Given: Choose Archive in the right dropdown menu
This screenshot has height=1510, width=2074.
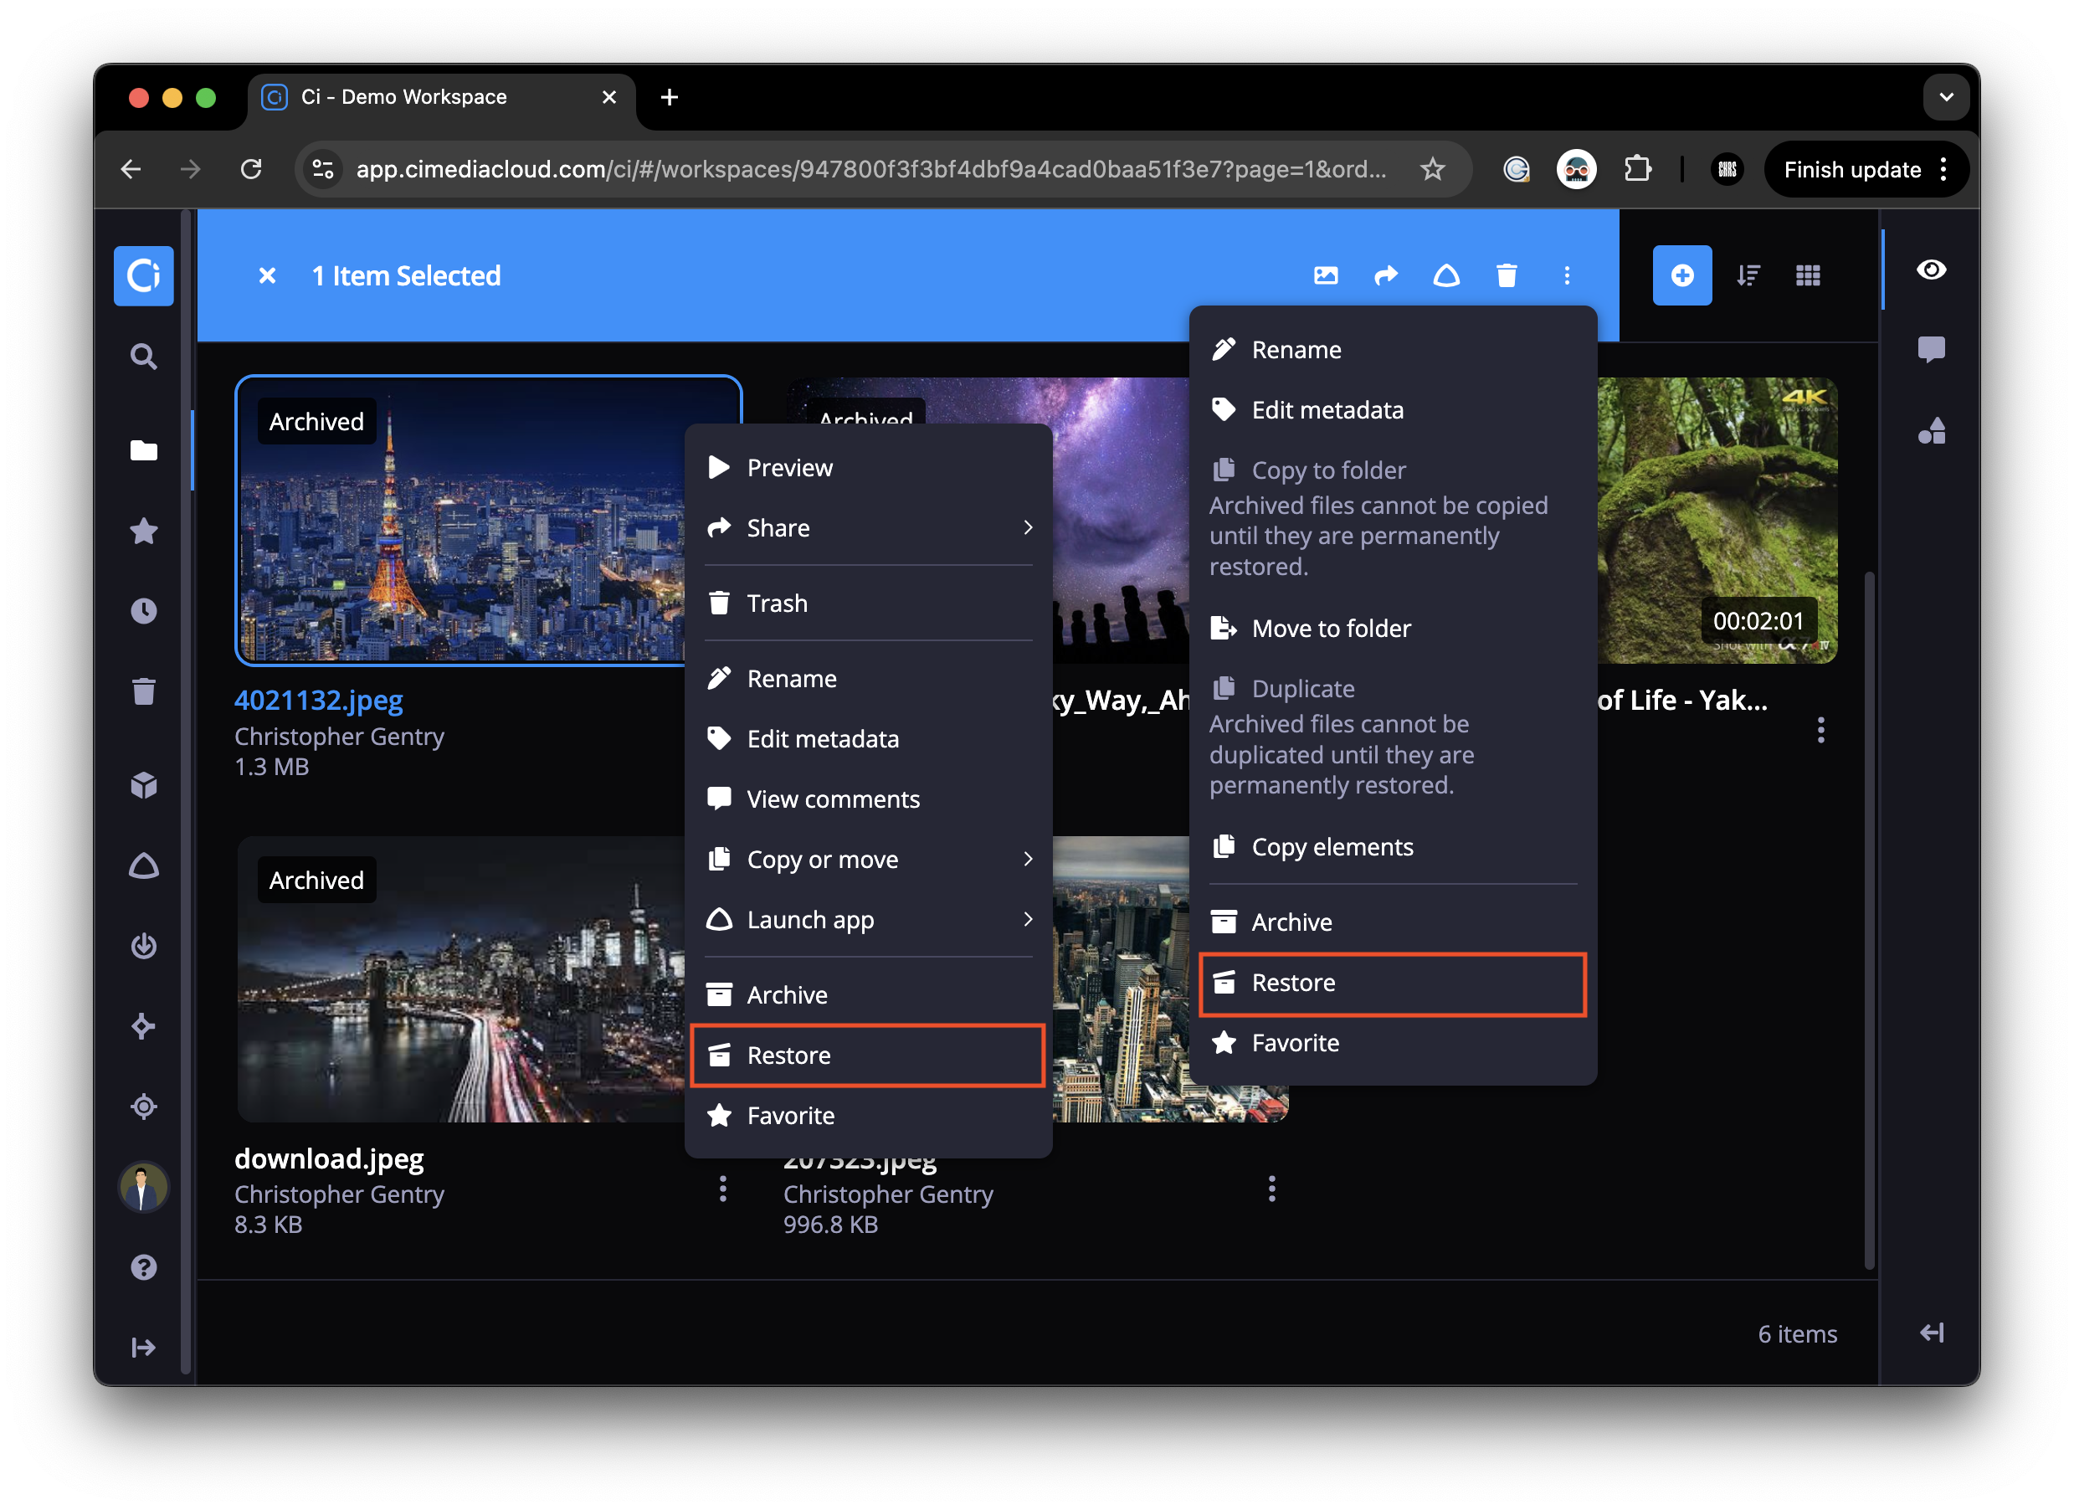Looking at the screenshot, I should [1394, 922].
